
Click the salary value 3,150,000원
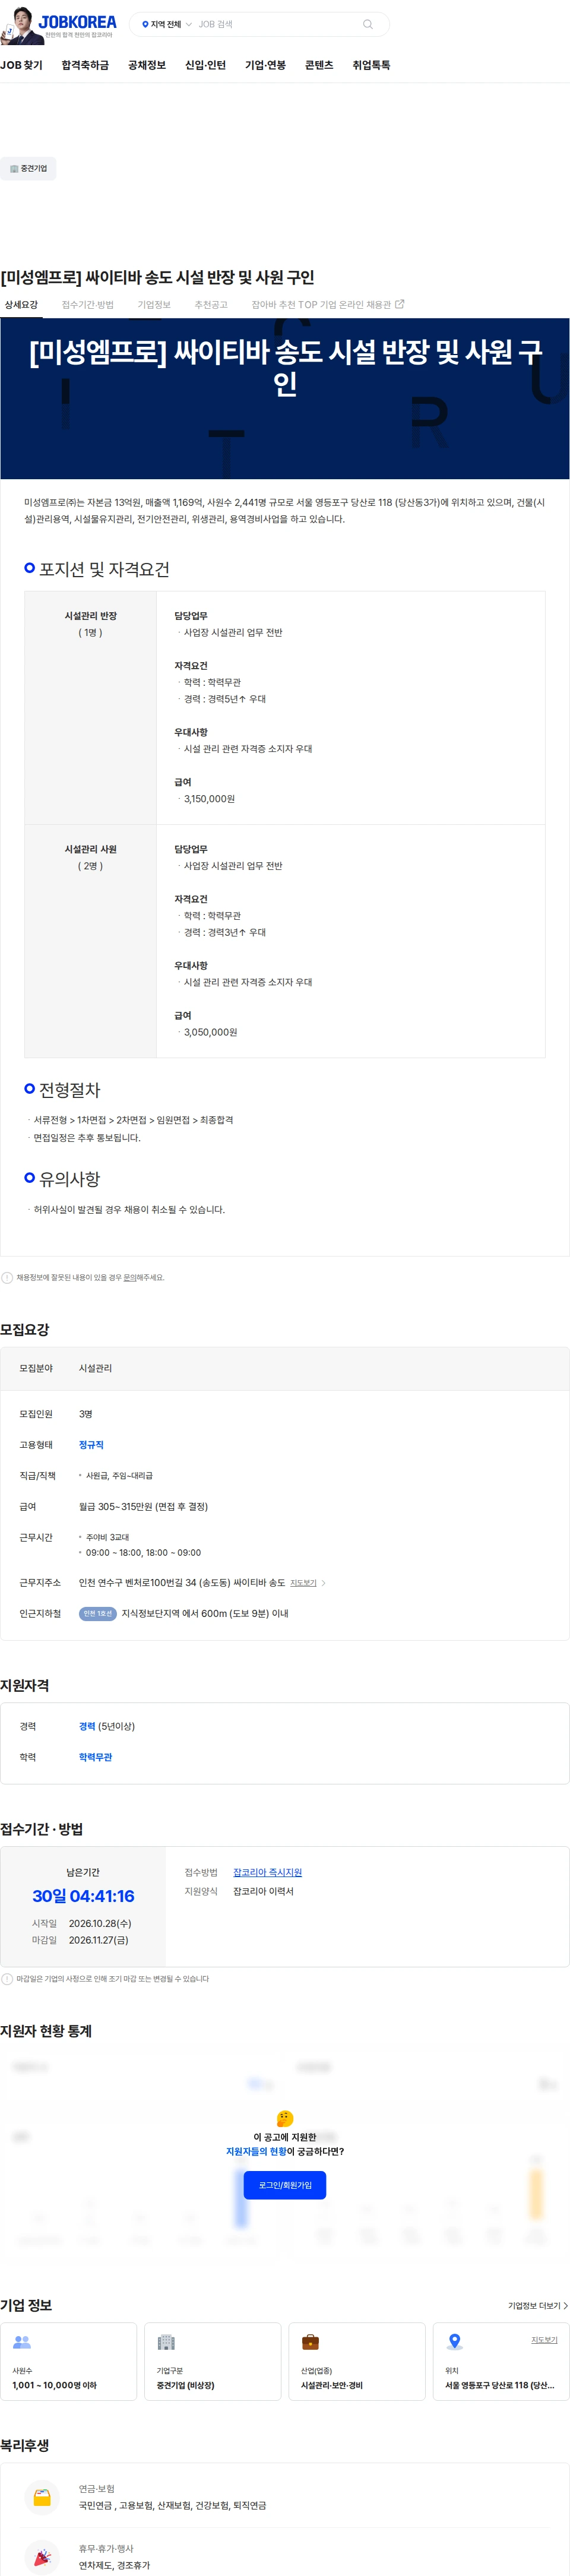pyautogui.click(x=209, y=799)
